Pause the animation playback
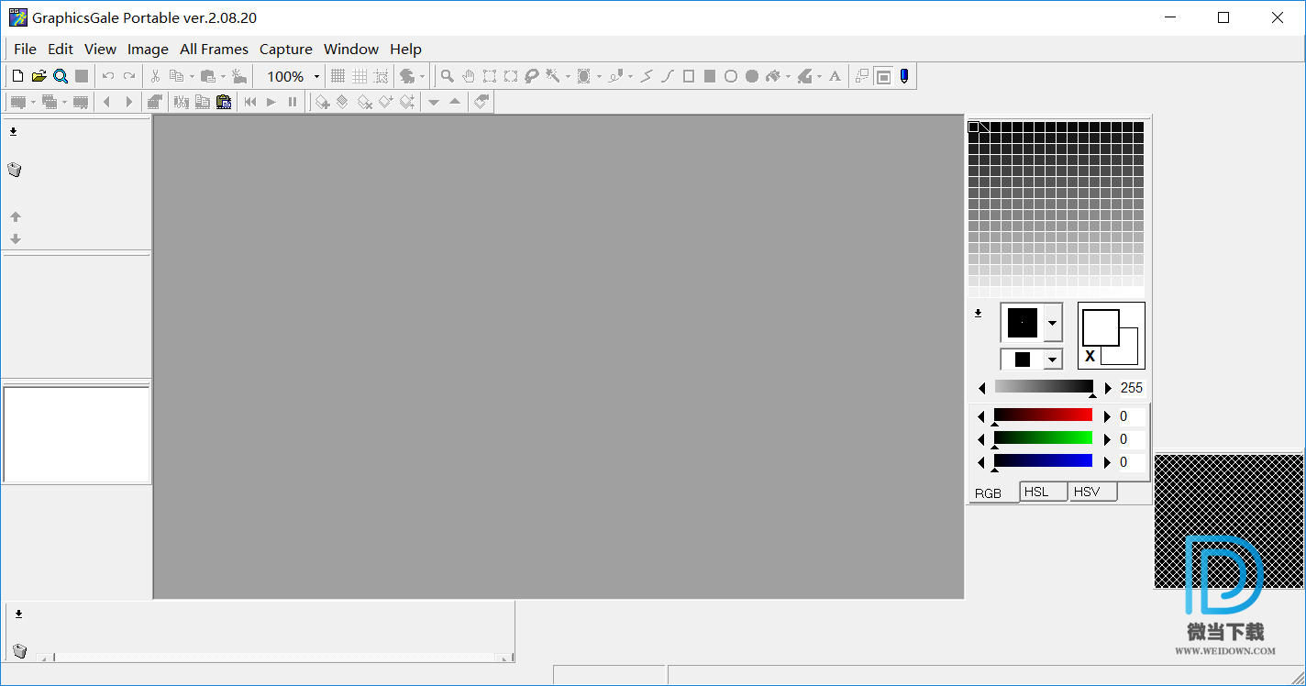 click(x=293, y=102)
